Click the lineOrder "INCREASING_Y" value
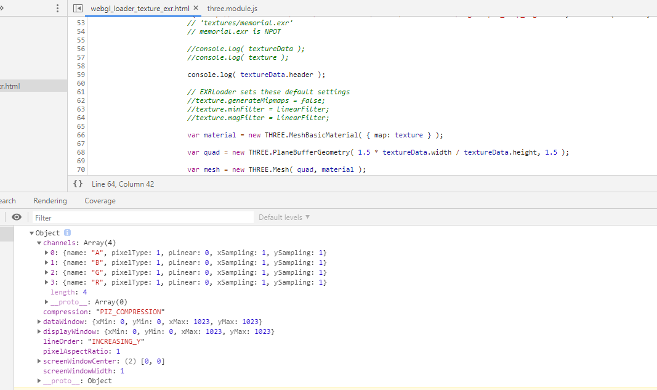Viewport: 657px width, 390px height. click(x=116, y=341)
